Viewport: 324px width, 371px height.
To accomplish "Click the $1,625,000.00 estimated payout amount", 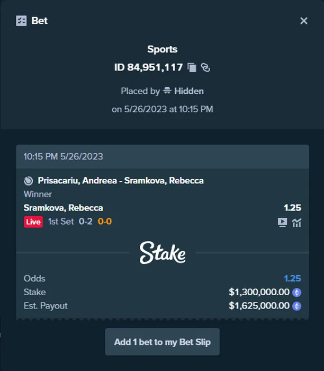I will [x=259, y=306].
